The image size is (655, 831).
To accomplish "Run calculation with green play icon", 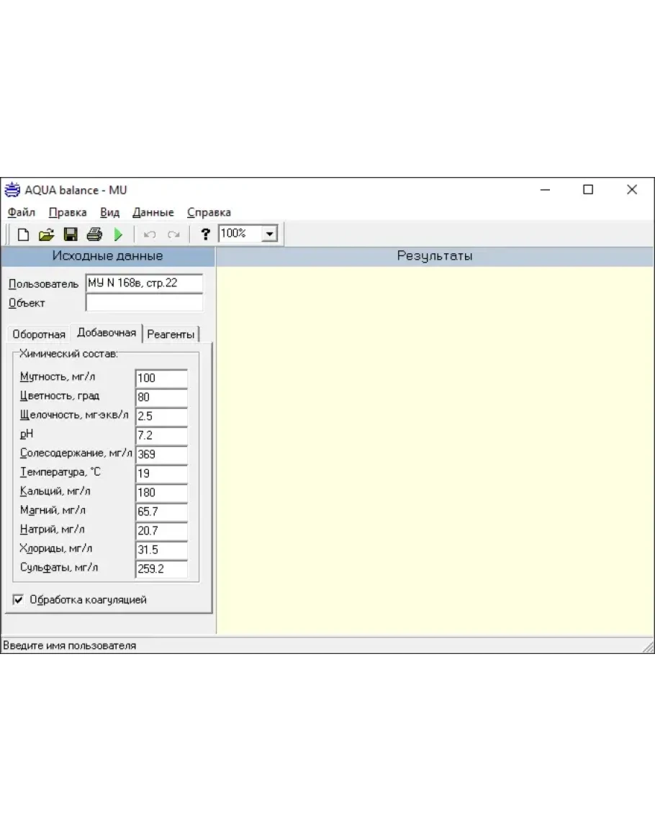I will pos(118,234).
